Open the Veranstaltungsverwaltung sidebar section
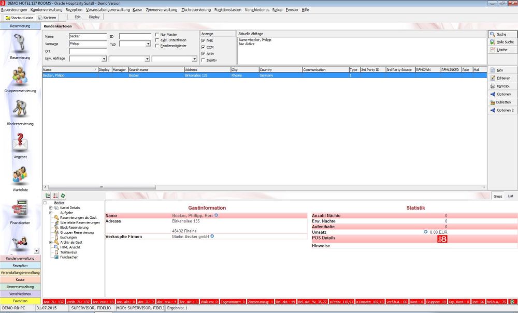518x313 pixels. click(20, 273)
